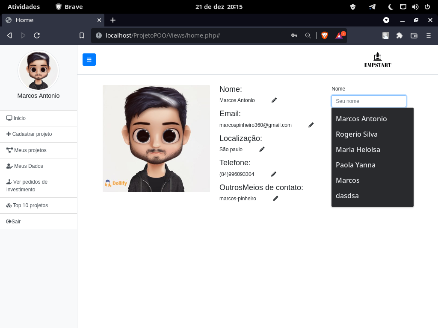Open the power menu tray icon
The height and width of the screenshot is (328, 438).
click(427, 7)
